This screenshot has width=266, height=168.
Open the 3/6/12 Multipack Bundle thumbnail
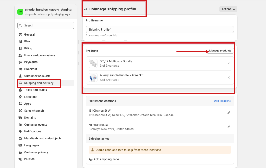93,64
